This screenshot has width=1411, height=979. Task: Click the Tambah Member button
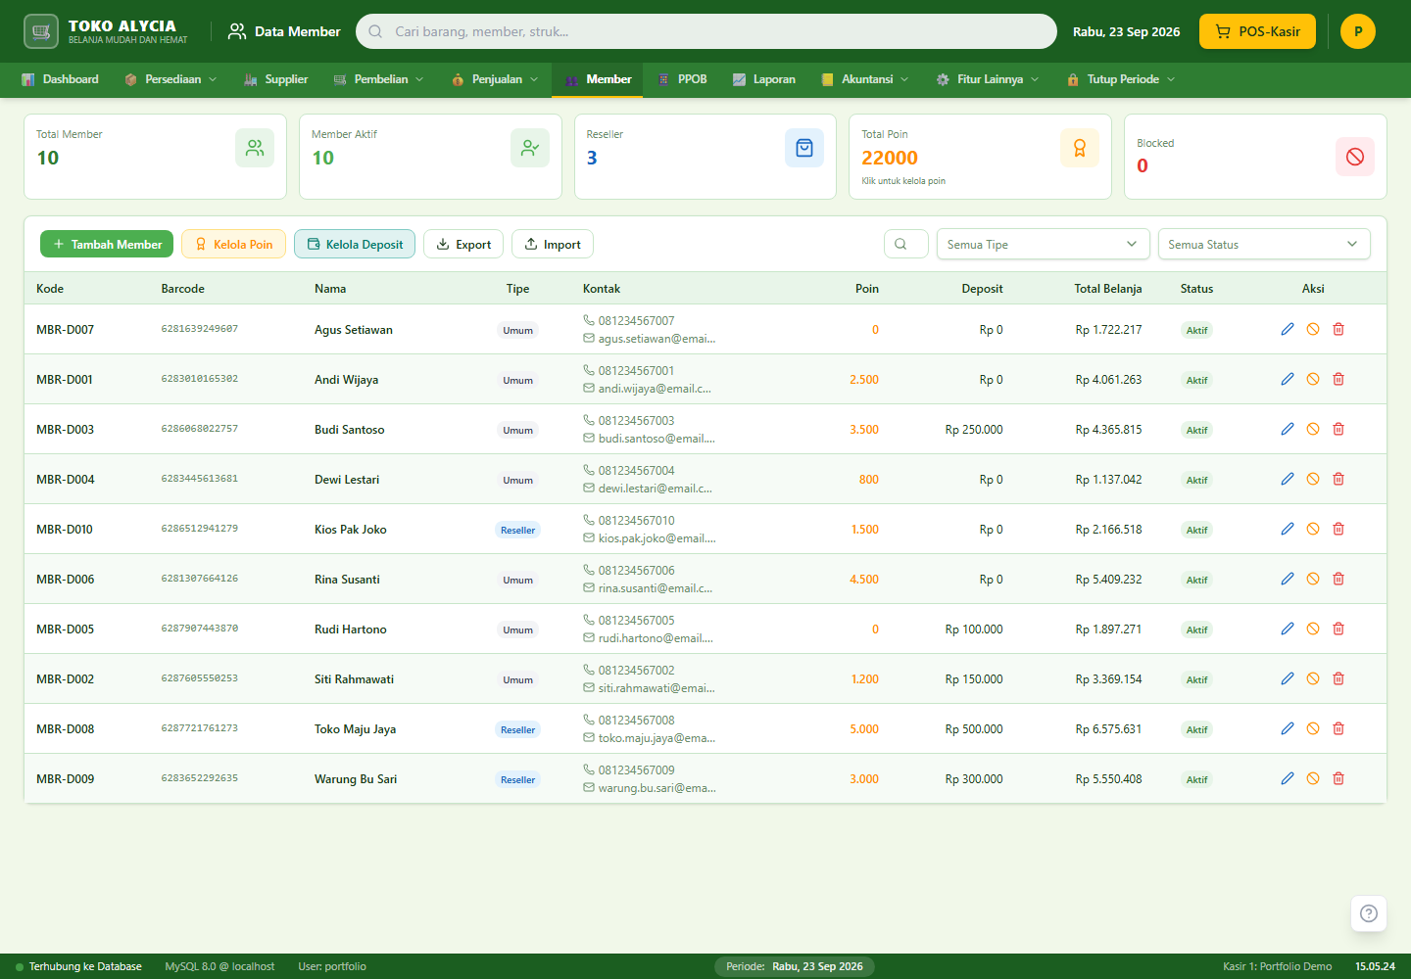coord(107,244)
